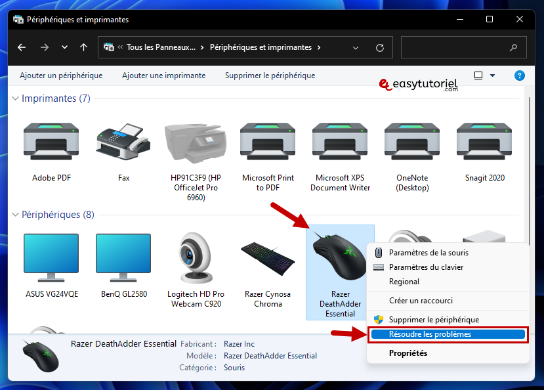The height and width of the screenshot is (390, 544).
Task: Select the OneNote (Desktop) printer icon
Action: click(412, 141)
